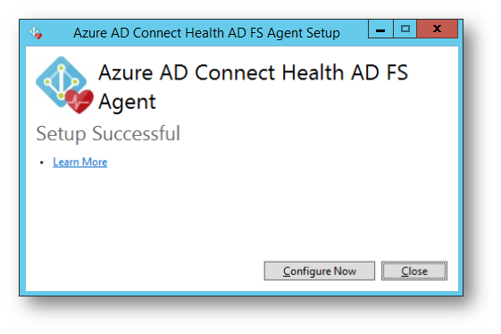Click the white area right of "Setup Successful"
The height and width of the screenshot is (334, 501).
320,134
